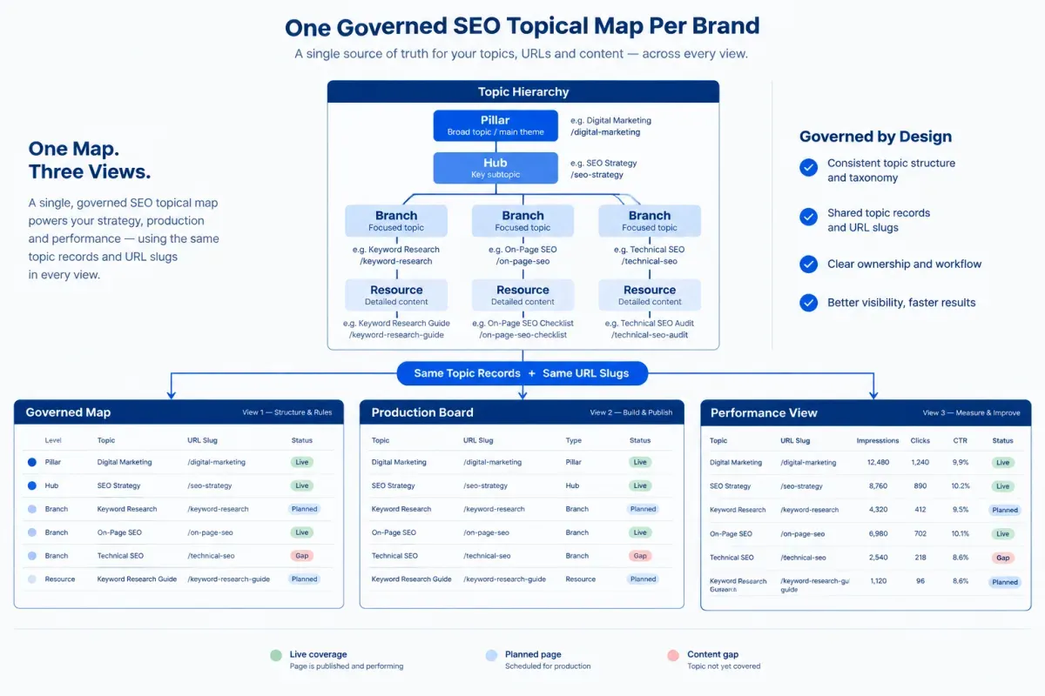Click the Hub level dot in Governed Map
Viewport: 1045px width, 696px height.
pyautogui.click(x=32, y=485)
